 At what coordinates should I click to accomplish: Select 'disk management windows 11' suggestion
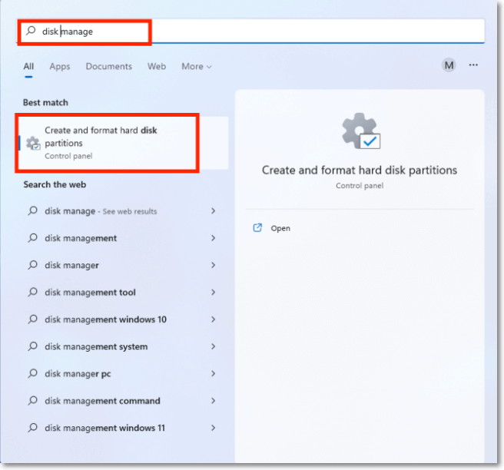tap(123, 428)
